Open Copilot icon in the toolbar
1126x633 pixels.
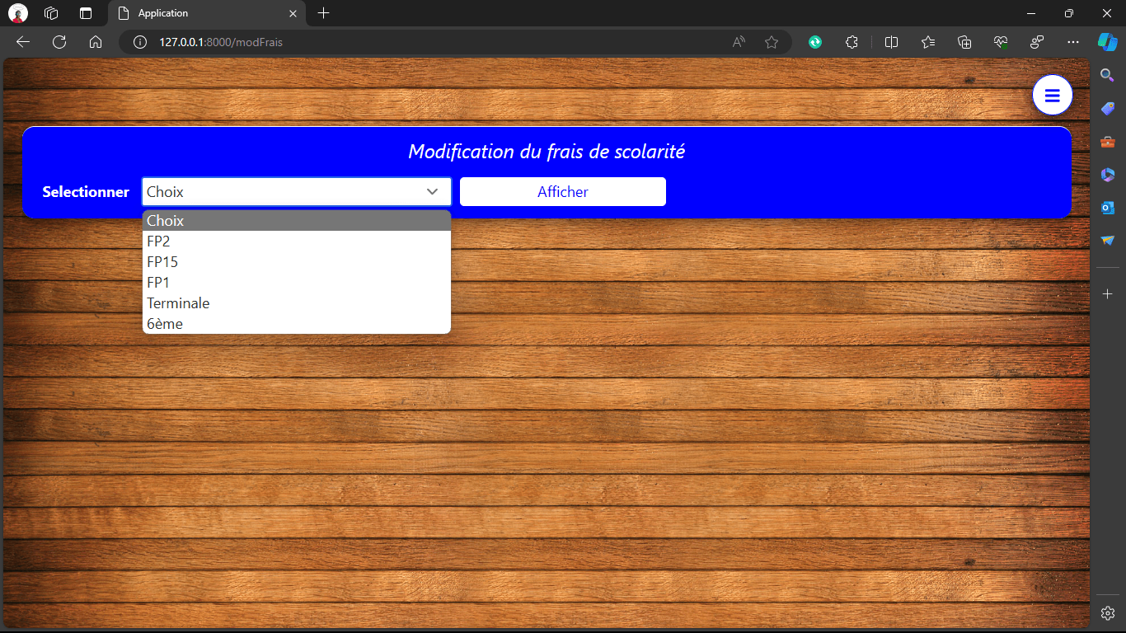point(1107,42)
